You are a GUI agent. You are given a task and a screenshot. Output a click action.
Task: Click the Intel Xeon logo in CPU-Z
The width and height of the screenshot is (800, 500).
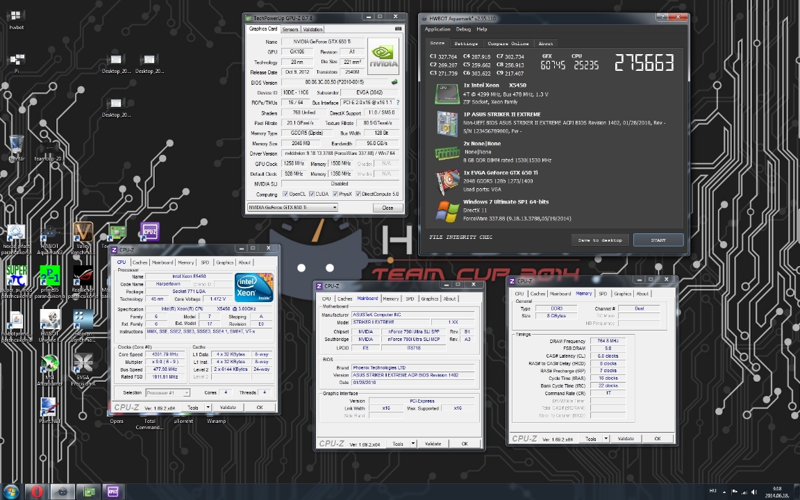coord(254,287)
